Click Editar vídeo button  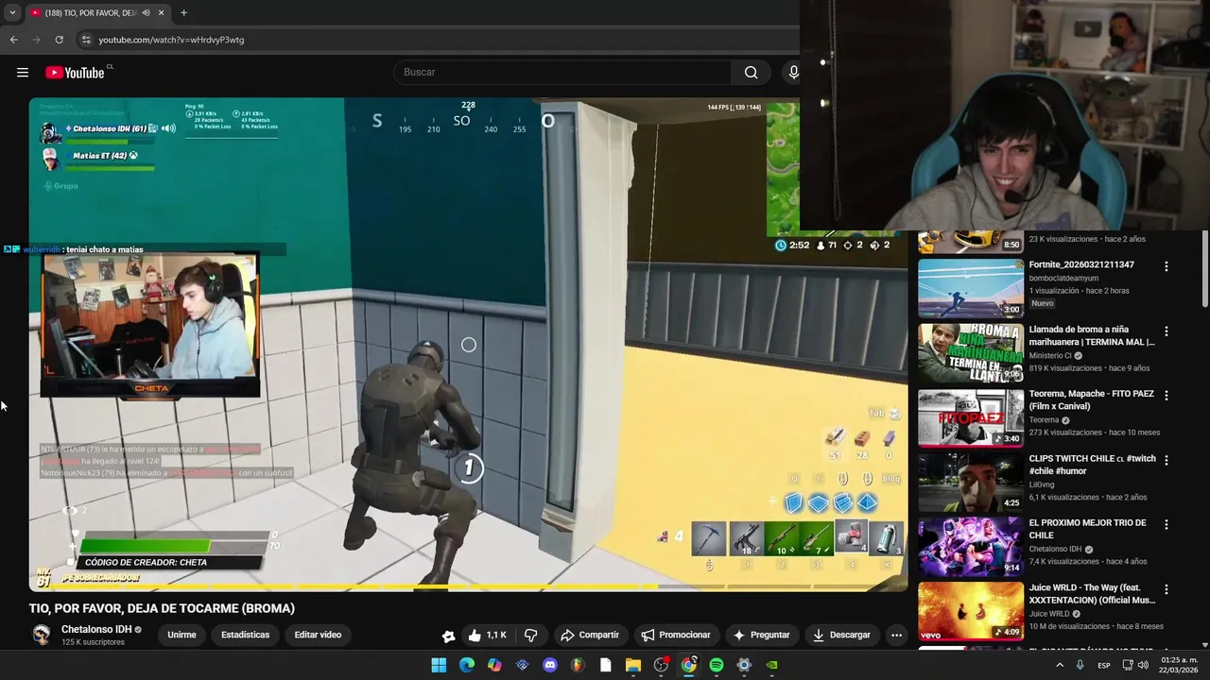[318, 635]
